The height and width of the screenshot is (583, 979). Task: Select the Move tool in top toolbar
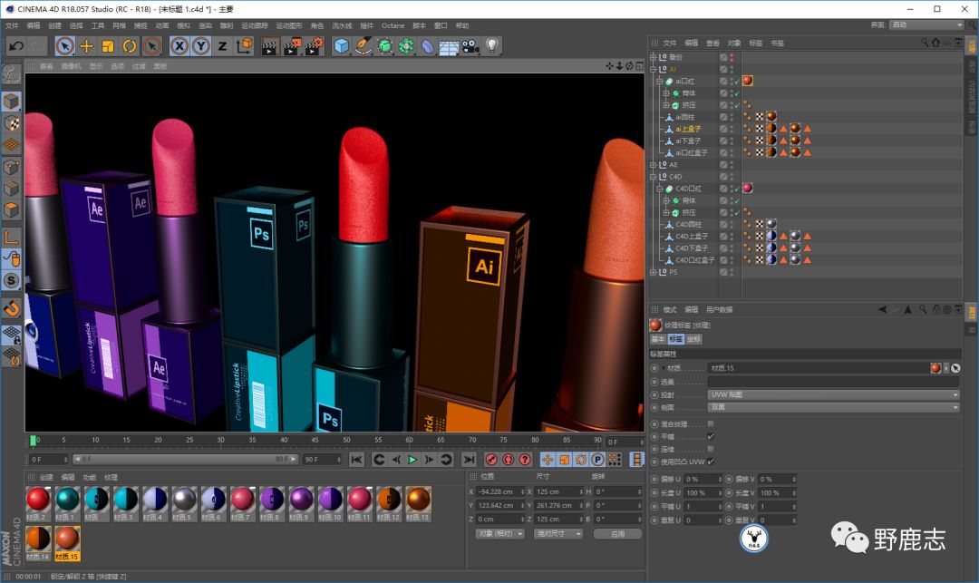coord(87,45)
